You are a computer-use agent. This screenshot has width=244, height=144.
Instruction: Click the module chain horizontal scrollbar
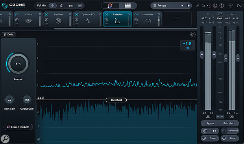pos(126,29)
